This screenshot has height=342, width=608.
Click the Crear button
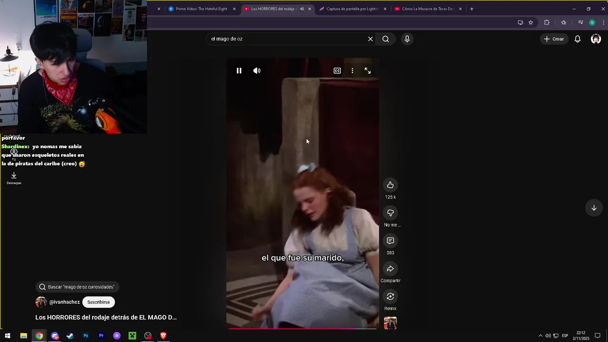[x=554, y=39]
